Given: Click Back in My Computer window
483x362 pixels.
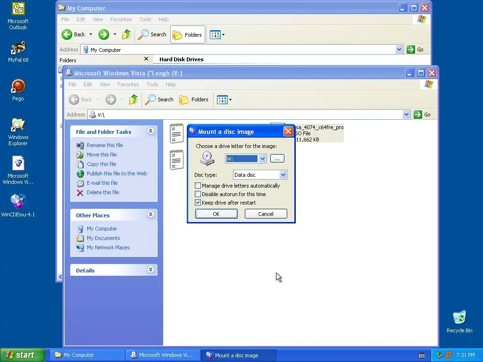Looking at the screenshot, I should [x=73, y=34].
